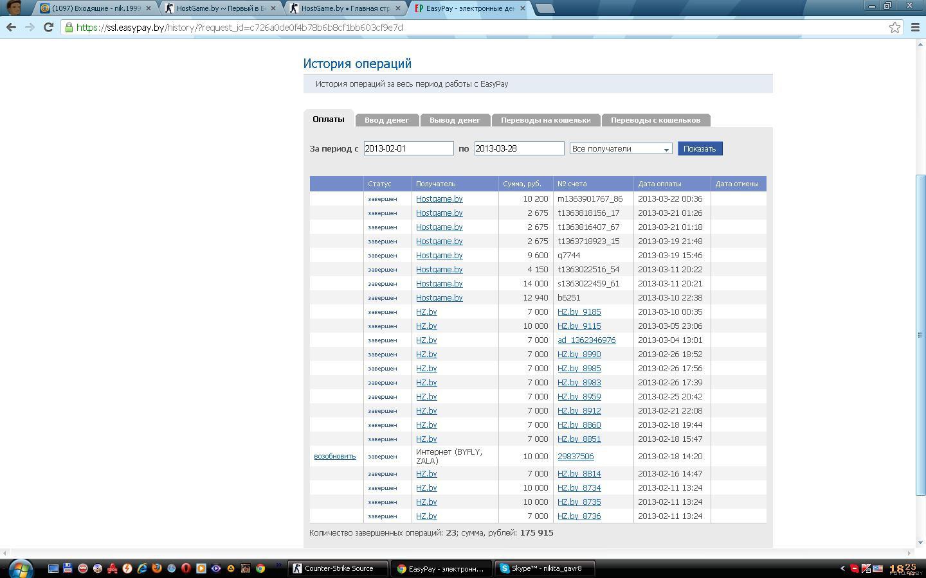Click the user avatar in browser corner

click(x=14, y=8)
